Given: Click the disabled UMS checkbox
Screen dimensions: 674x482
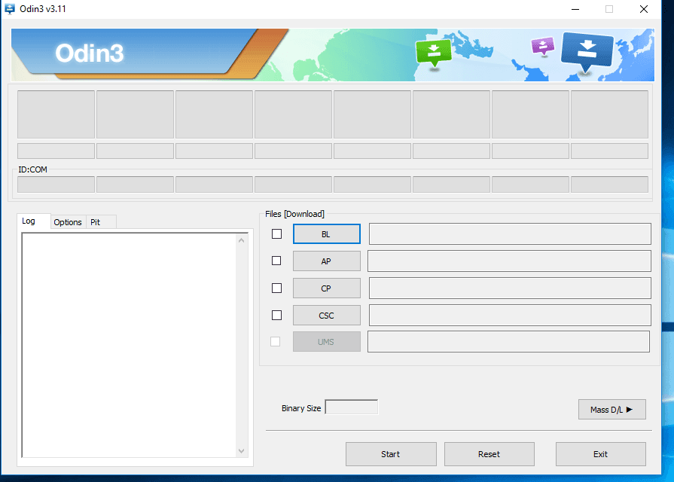Looking at the screenshot, I should (x=275, y=341).
